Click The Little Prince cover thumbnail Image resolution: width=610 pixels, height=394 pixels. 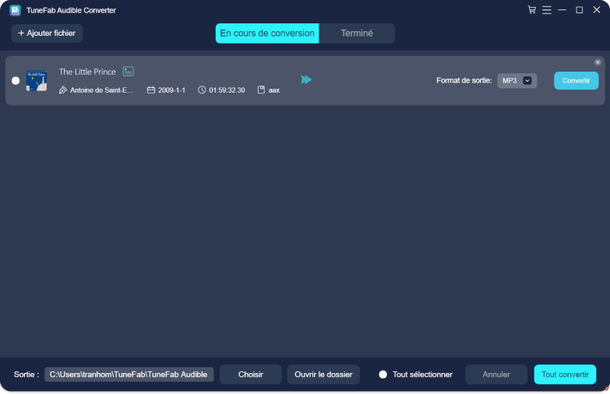37,80
